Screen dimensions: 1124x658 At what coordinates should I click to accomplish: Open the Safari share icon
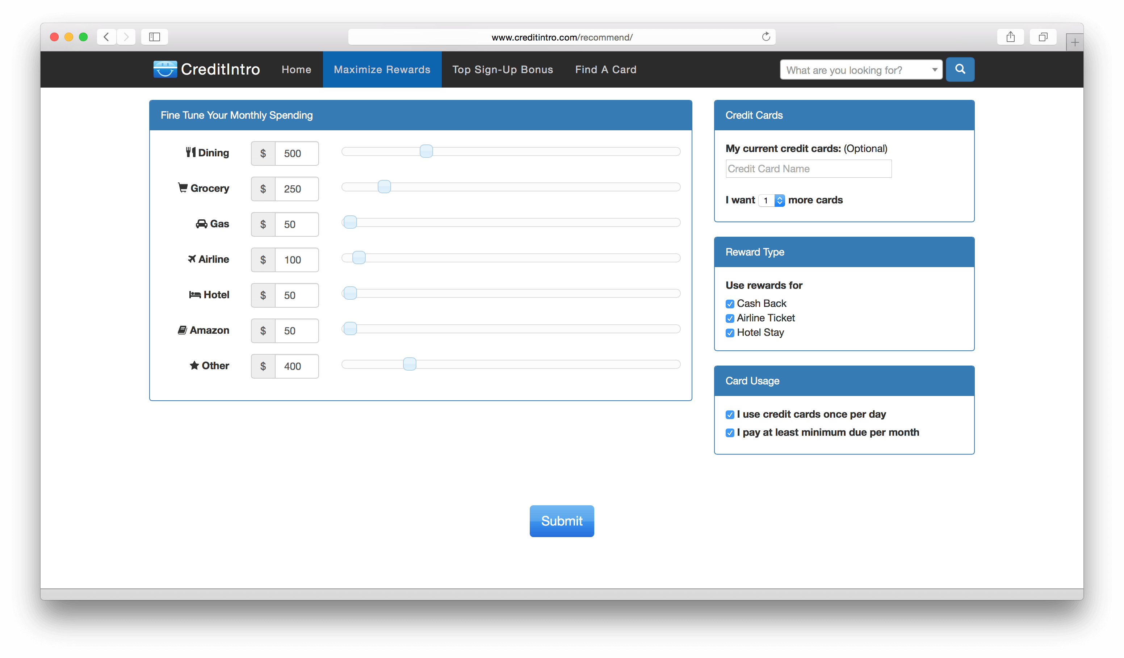tap(1010, 37)
